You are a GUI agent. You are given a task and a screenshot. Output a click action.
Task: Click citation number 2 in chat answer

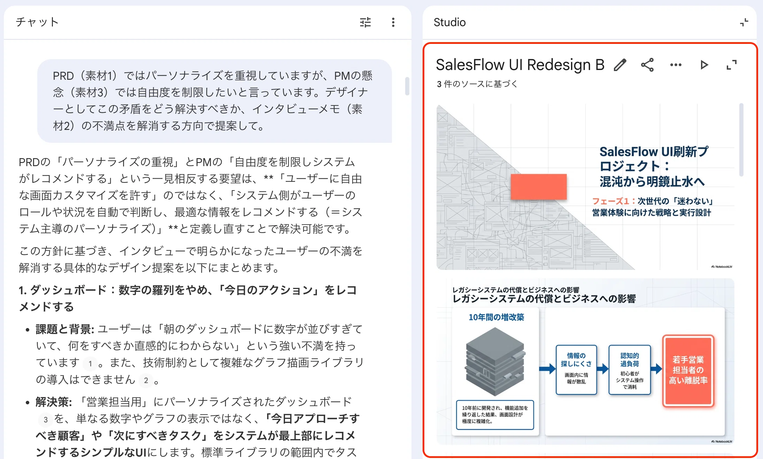pyautogui.click(x=146, y=380)
